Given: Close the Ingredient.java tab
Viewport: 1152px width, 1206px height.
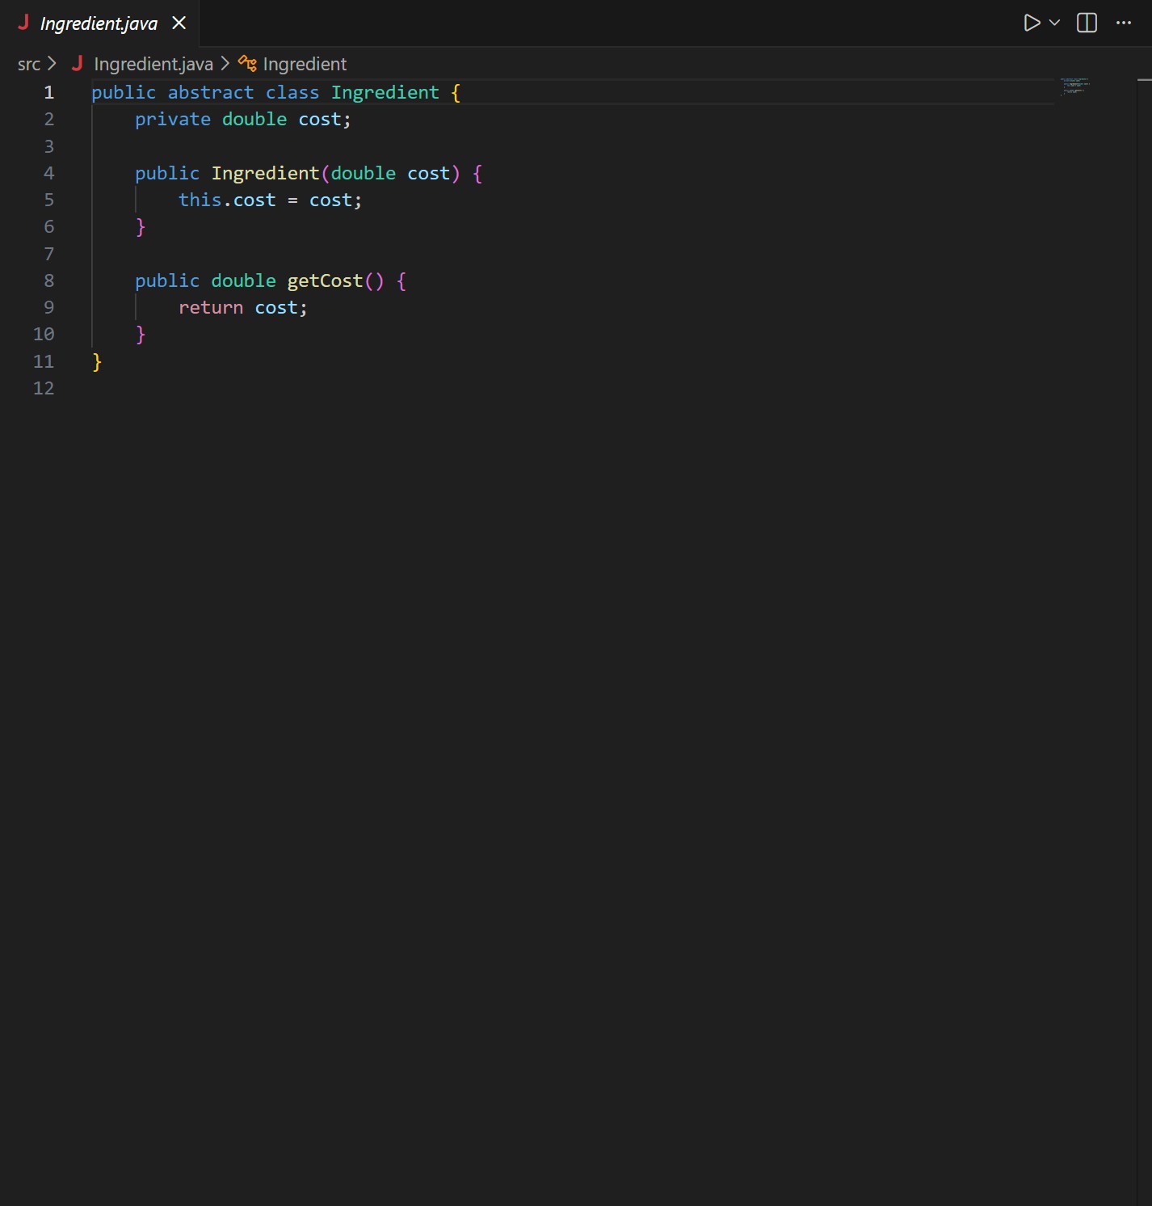Looking at the screenshot, I should coord(178,23).
